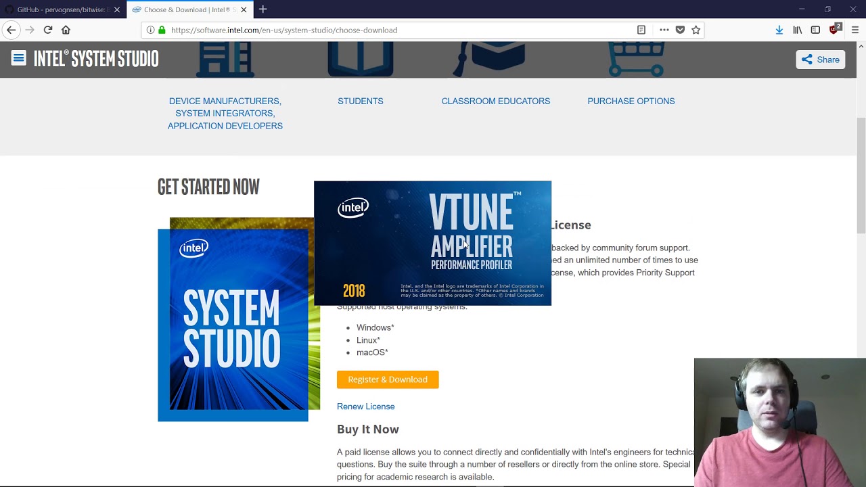Toggle Reader View icon in address bar

tap(641, 30)
